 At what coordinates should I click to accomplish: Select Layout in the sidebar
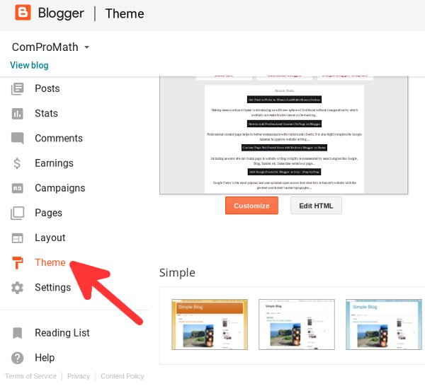[50, 238]
